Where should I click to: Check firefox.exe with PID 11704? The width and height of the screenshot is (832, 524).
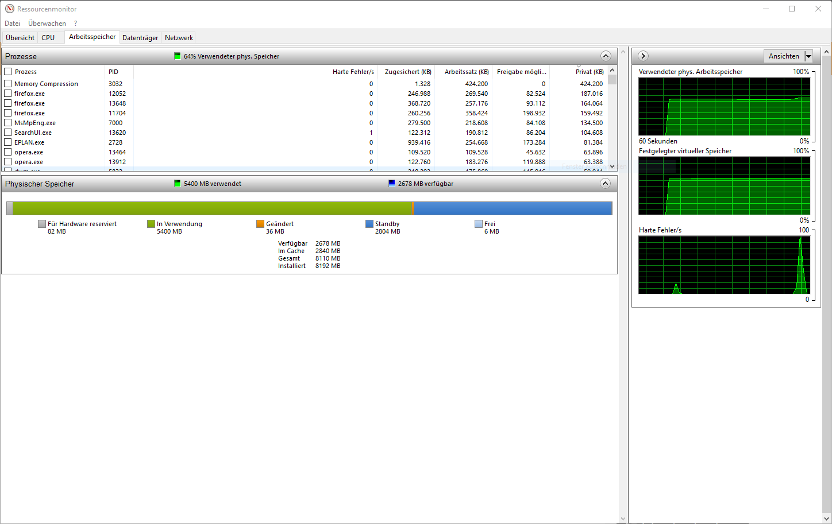[8, 113]
